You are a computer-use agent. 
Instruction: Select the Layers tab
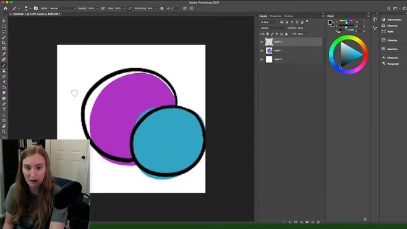pyautogui.click(x=263, y=16)
